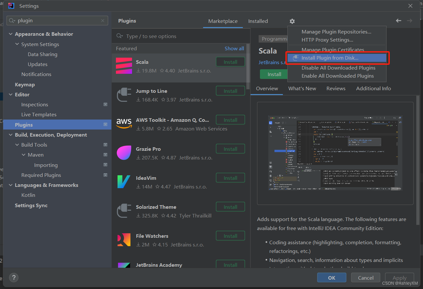Viewport: 423px width, 289px height.
Task: Select Data Sharing settings item
Action: [x=43, y=54]
